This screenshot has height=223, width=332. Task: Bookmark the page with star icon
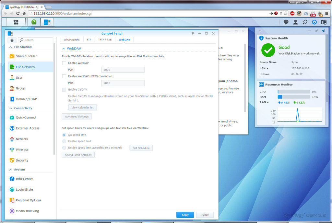coord(285,13)
